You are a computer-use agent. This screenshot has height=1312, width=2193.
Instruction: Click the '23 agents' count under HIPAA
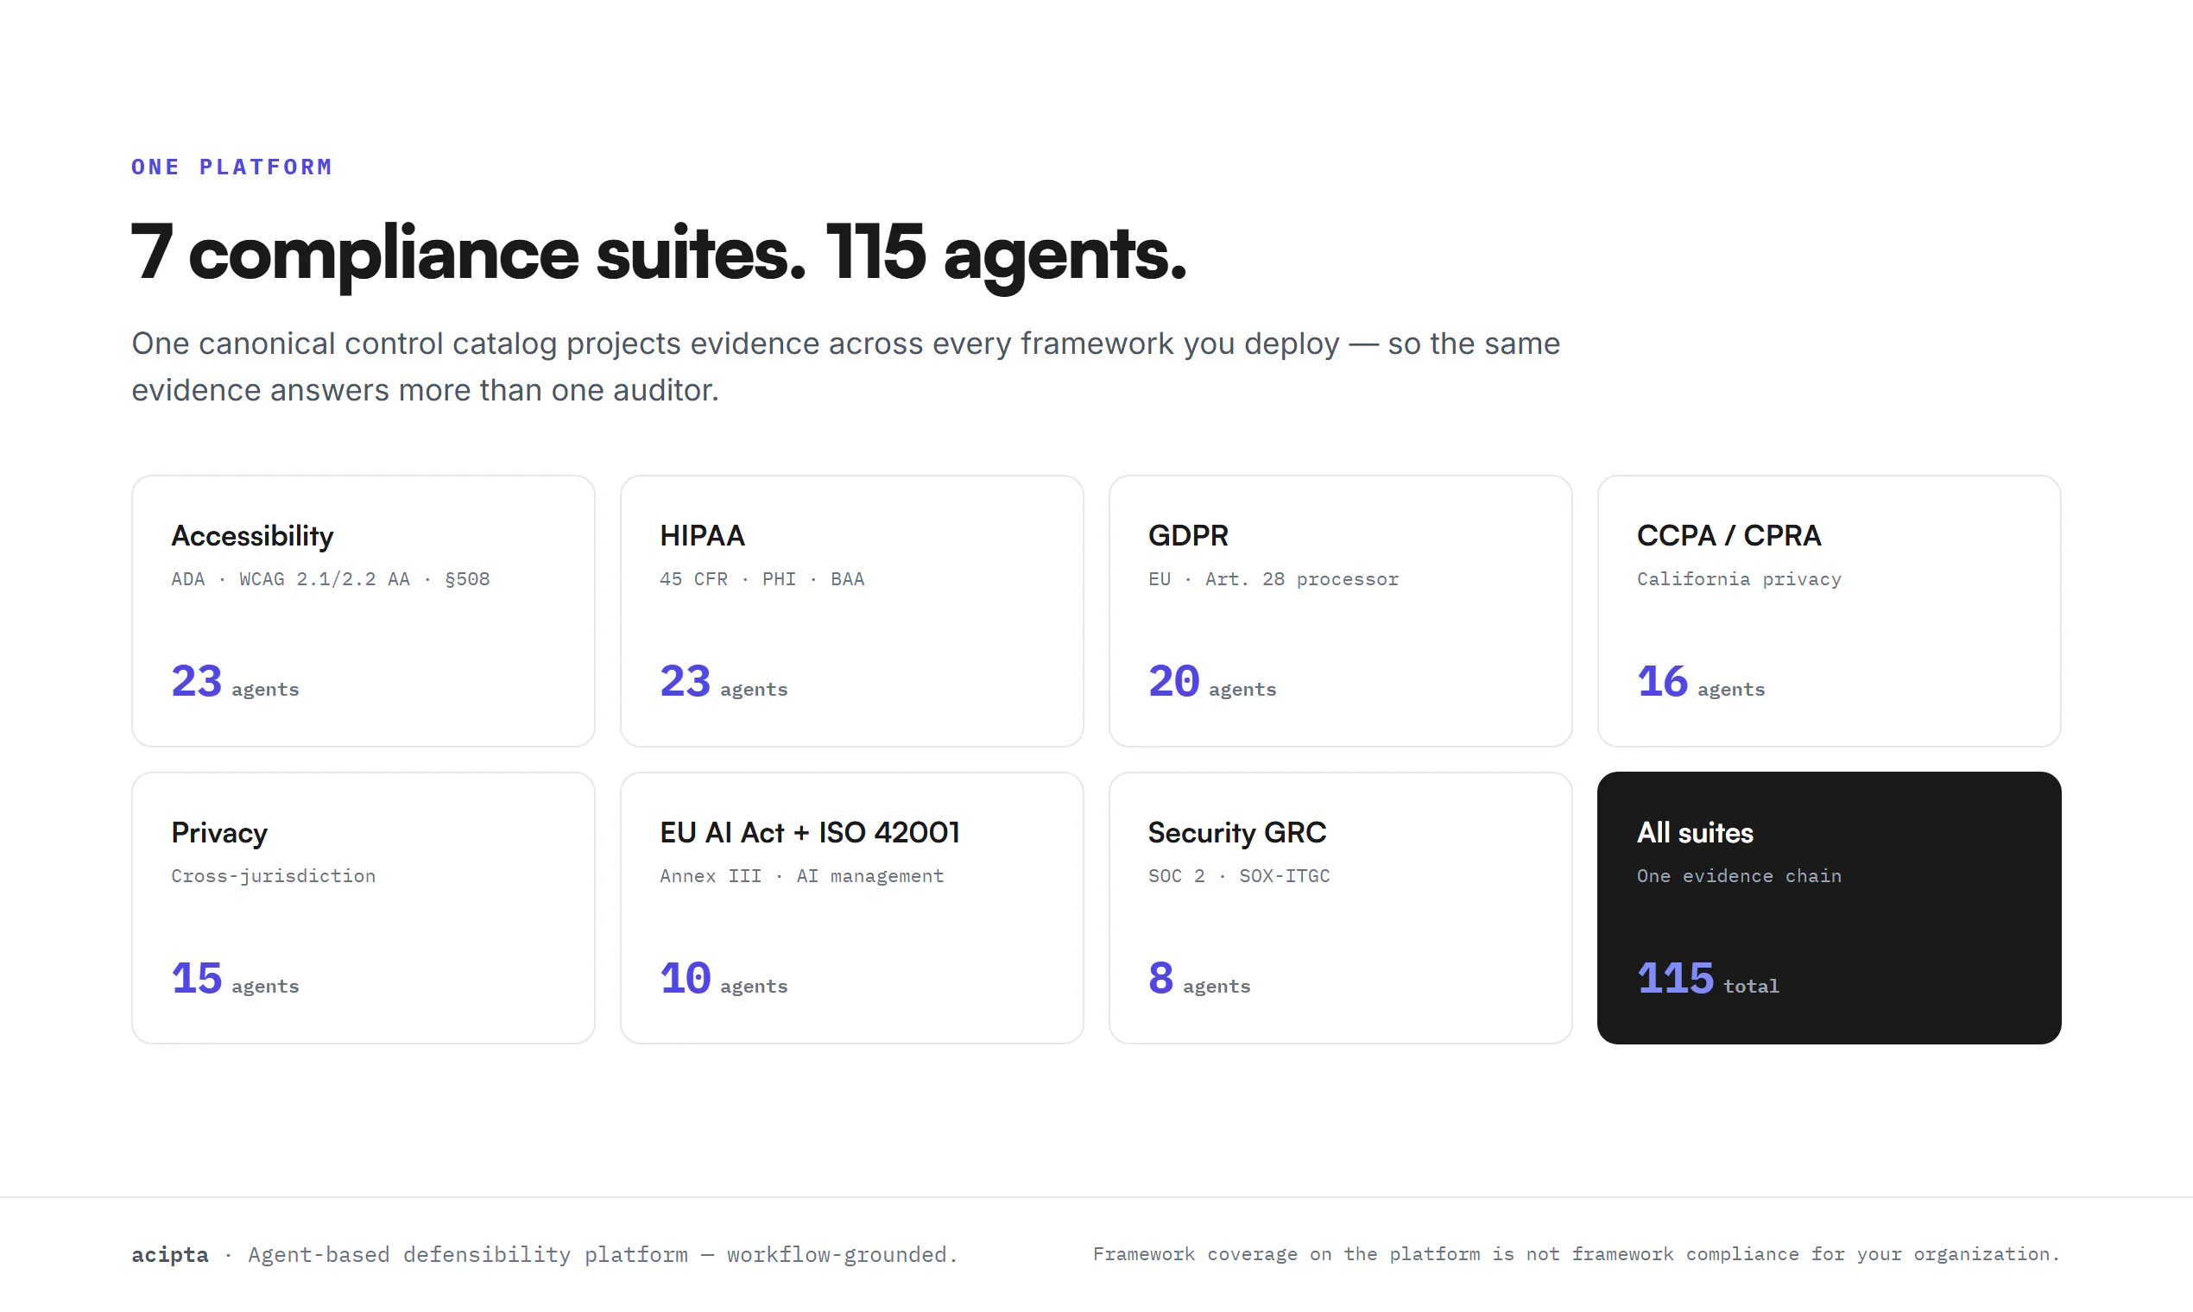pos(724,683)
